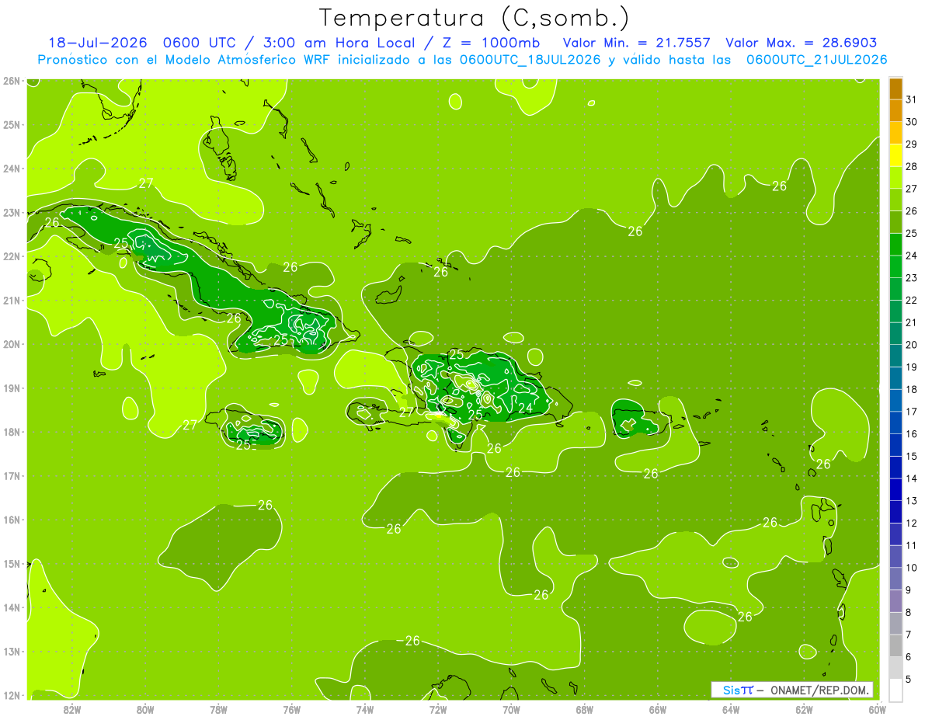Screen dimensions: 932x720
Task: Click the 62W longitude axis label
Action: (x=804, y=709)
